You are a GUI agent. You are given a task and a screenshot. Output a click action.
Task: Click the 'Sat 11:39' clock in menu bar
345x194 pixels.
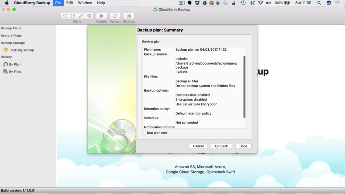click(x=303, y=3)
